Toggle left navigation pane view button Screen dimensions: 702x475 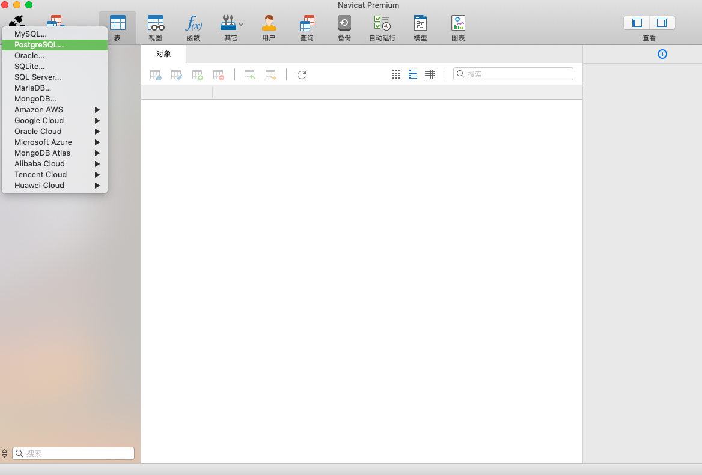coord(636,23)
